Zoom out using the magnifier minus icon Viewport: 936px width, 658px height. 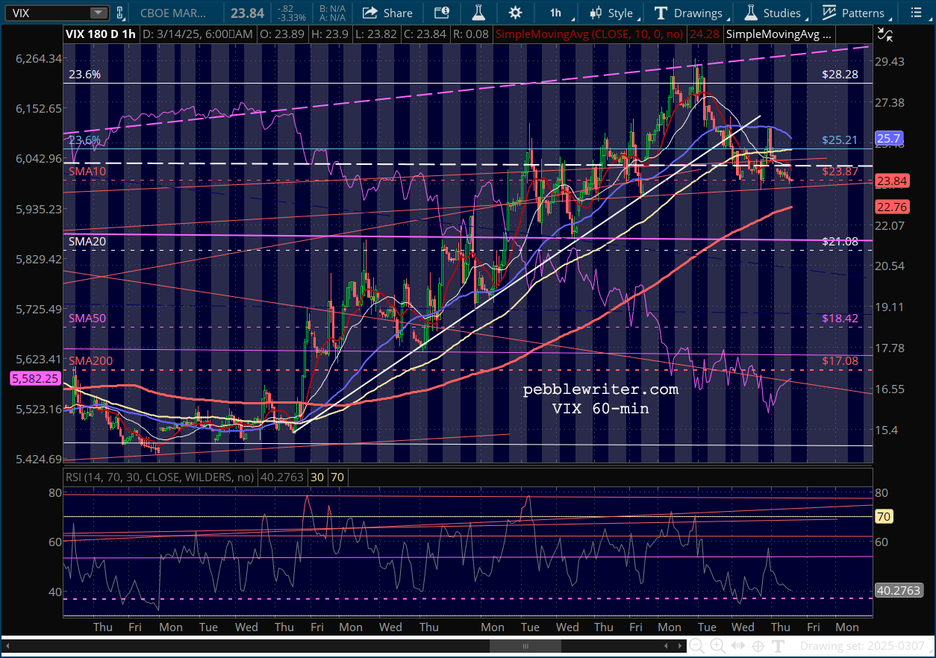(696, 645)
